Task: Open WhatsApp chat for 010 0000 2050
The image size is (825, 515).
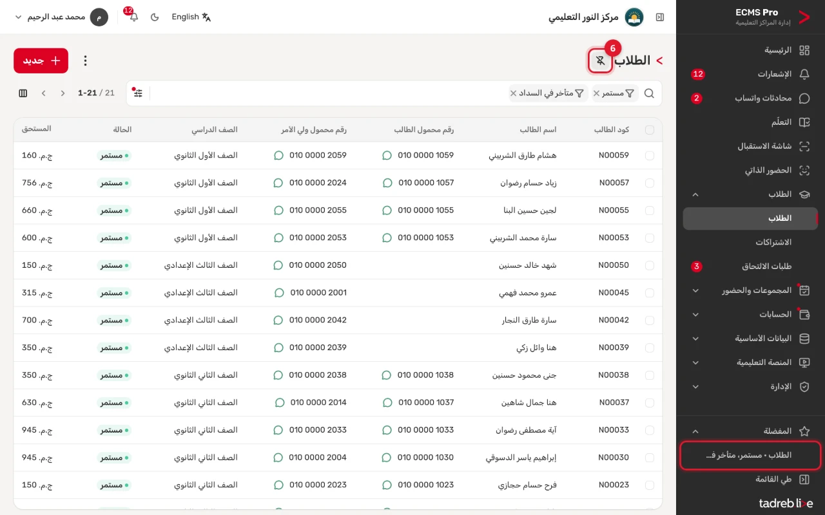Action: coord(278,265)
